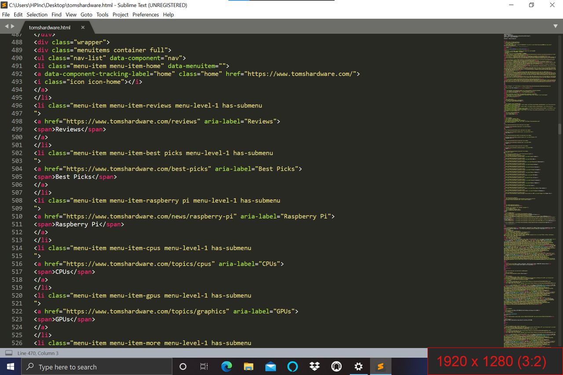Open Cortana circle icon
The width and height of the screenshot is (563, 375).
click(x=183, y=367)
